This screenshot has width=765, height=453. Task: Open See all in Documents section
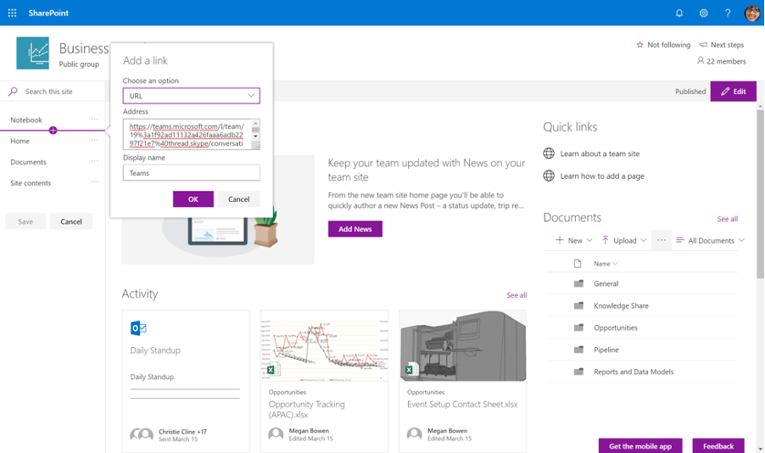tap(728, 219)
